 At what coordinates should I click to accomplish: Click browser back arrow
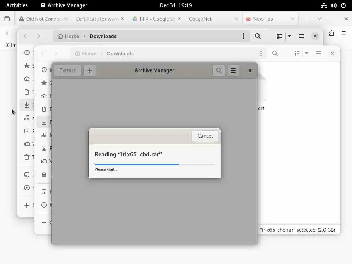[8, 33]
